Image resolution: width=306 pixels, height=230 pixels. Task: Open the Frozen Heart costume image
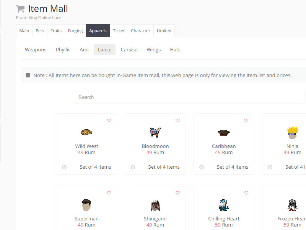click(292, 205)
